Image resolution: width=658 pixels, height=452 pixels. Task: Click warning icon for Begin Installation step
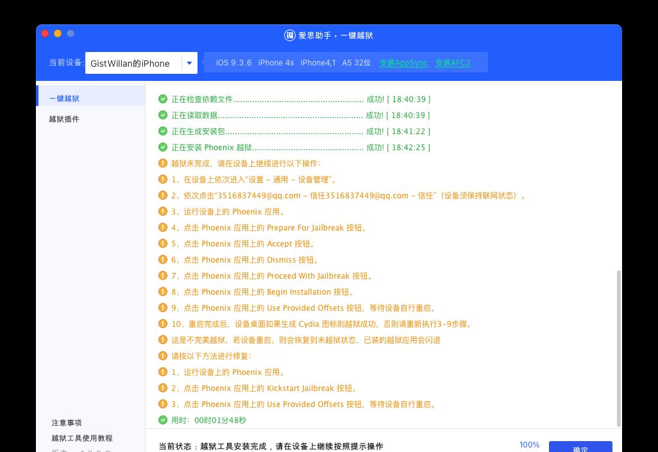pyautogui.click(x=163, y=291)
